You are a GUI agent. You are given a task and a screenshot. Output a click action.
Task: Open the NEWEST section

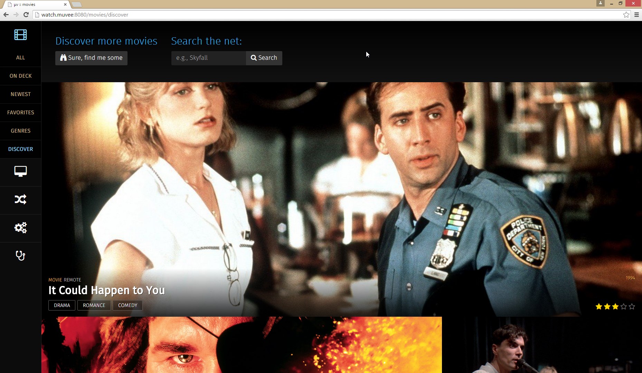(x=20, y=94)
